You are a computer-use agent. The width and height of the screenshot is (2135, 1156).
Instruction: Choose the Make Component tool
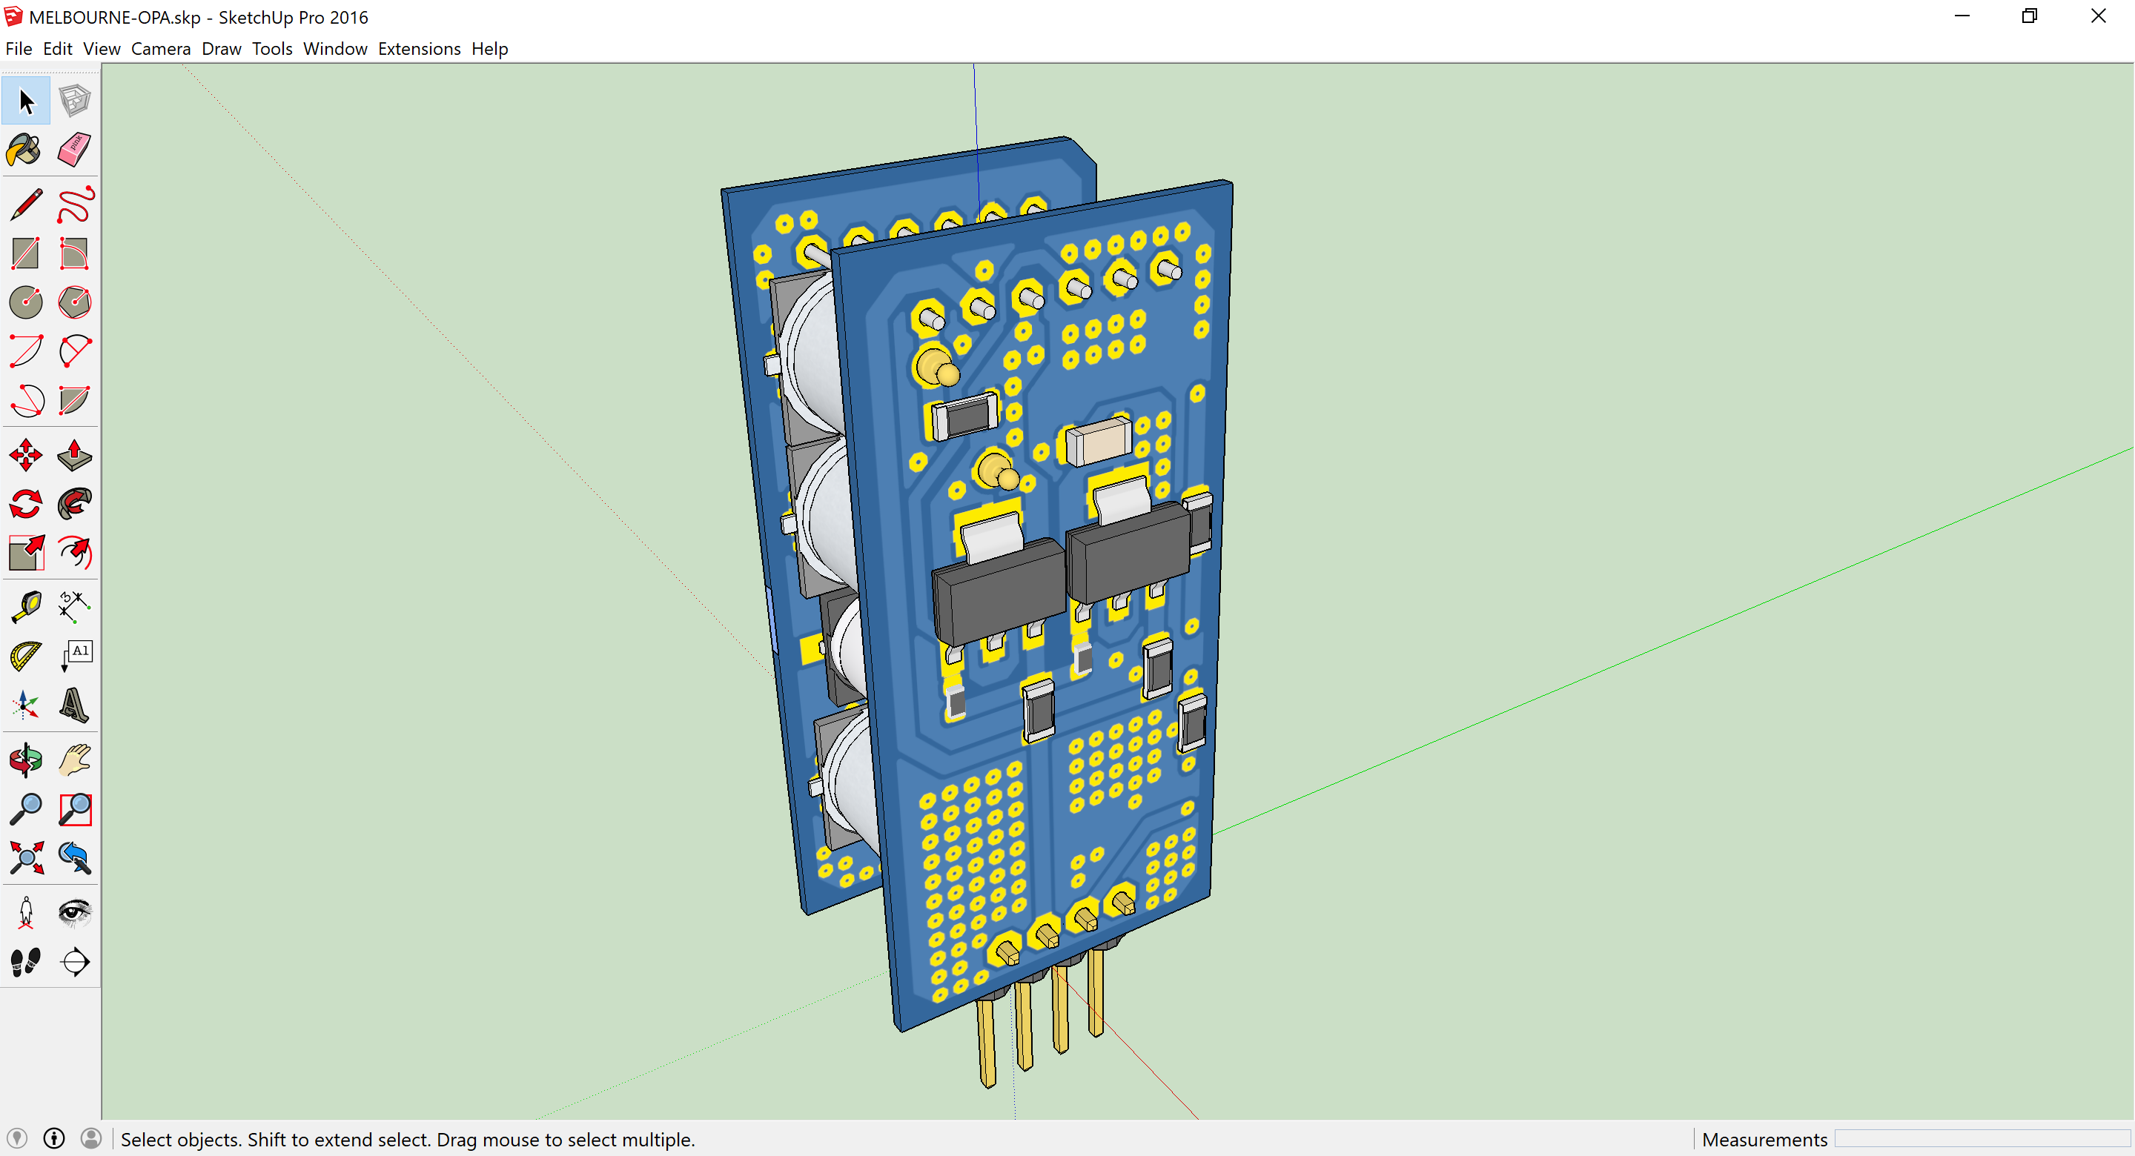click(x=75, y=101)
